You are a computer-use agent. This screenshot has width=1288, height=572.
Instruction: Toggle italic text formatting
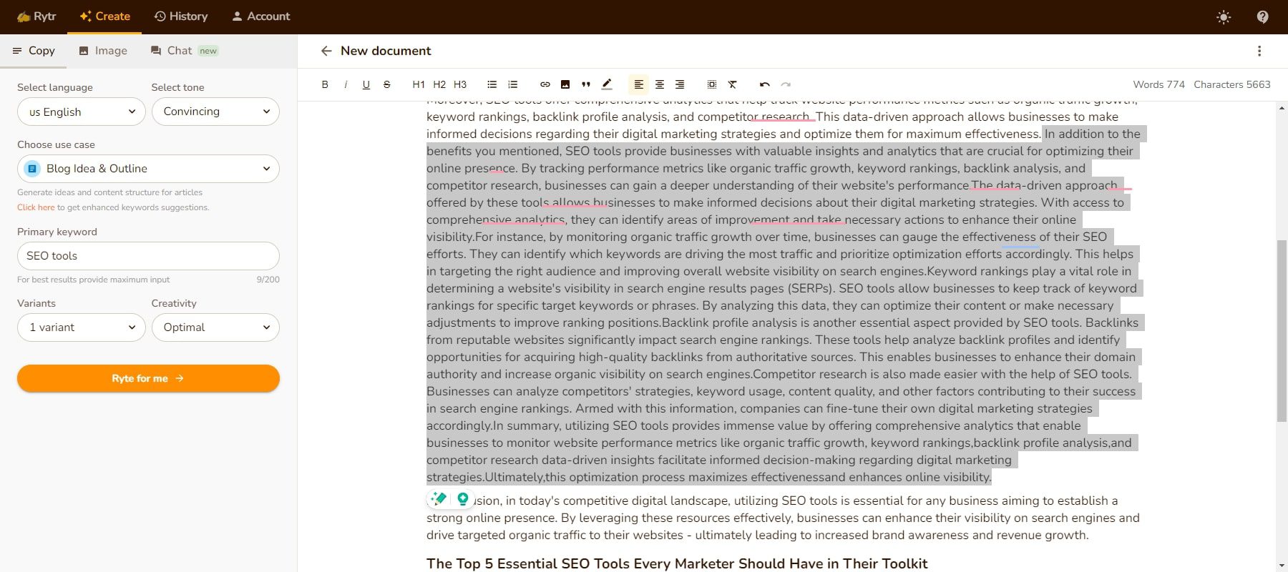pos(346,84)
